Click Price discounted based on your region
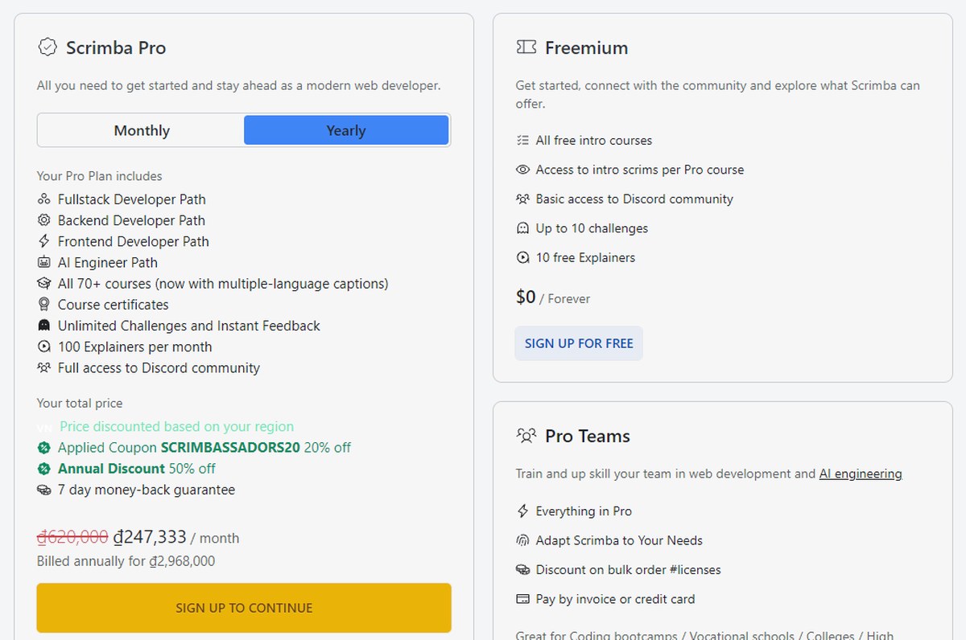Image resolution: width=966 pixels, height=640 pixels. pos(177,426)
